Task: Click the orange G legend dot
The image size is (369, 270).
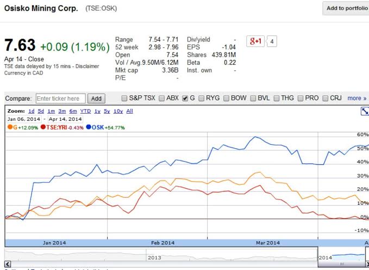Action: pos(10,127)
